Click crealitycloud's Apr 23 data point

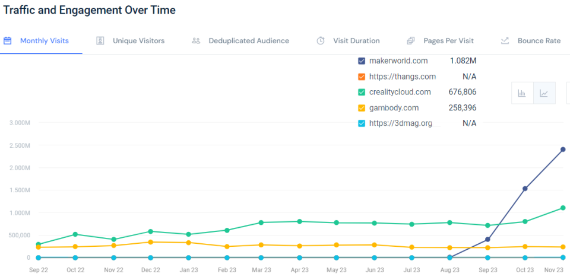(x=299, y=221)
